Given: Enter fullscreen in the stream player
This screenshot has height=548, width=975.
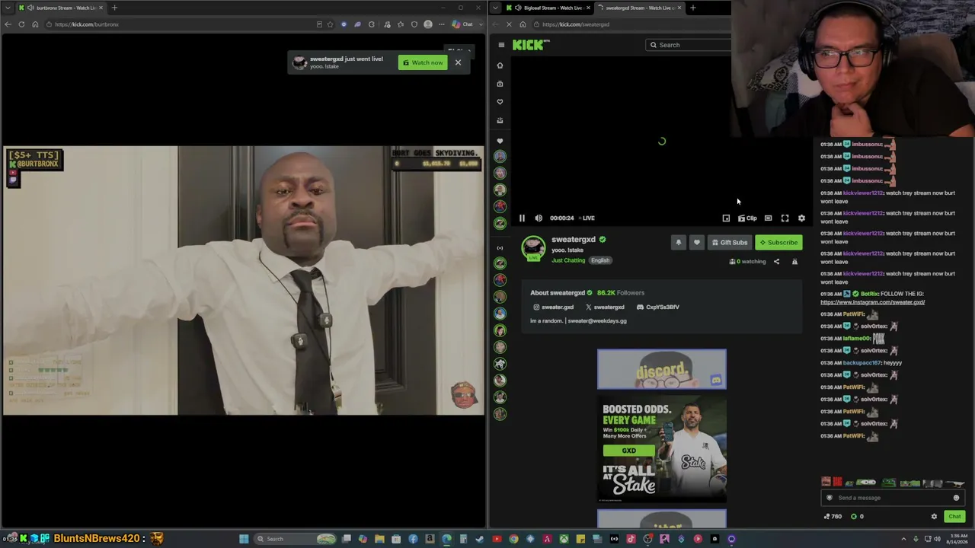Looking at the screenshot, I should click(x=785, y=218).
